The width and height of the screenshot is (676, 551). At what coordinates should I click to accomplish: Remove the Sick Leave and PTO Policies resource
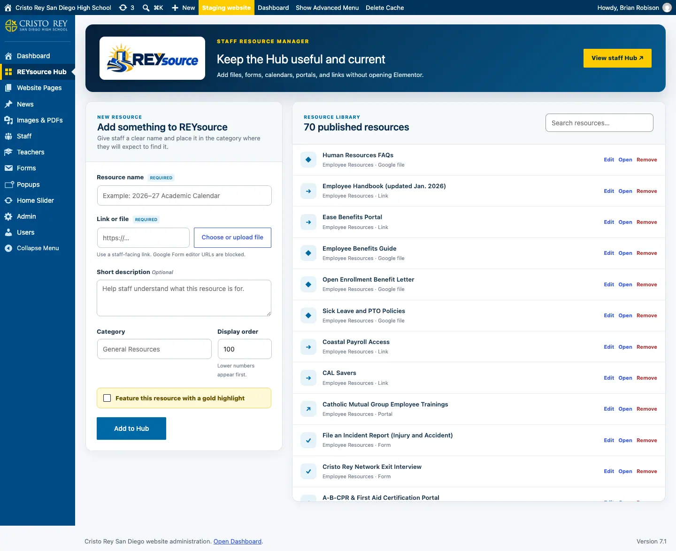(x=647, y=315)
